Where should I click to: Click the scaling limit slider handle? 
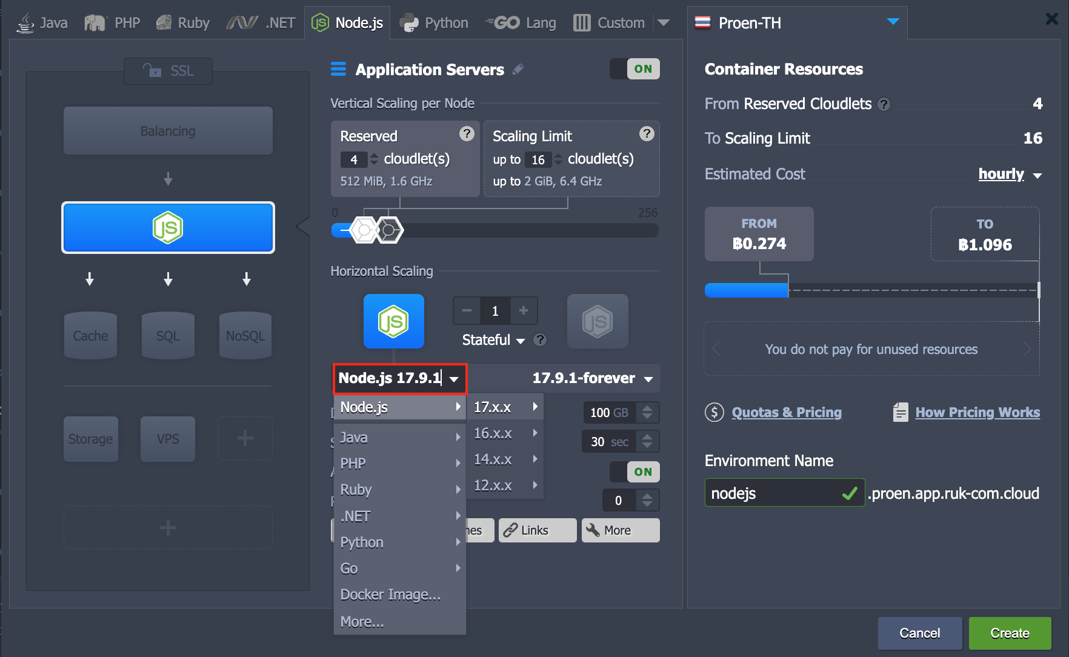point(390,230)
